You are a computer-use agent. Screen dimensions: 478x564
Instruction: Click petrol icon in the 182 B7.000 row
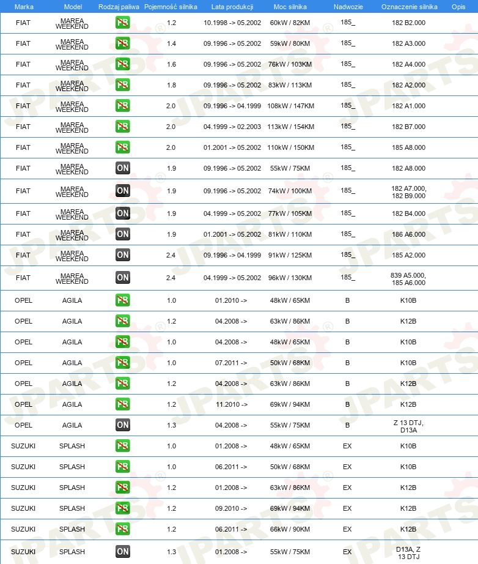tap(122, 127)
